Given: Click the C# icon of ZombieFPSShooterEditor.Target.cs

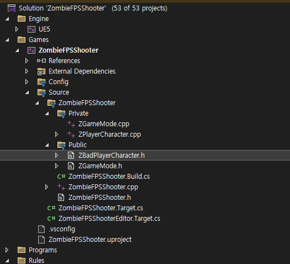Looking at the screenshot, I should [x=51, y=219].
